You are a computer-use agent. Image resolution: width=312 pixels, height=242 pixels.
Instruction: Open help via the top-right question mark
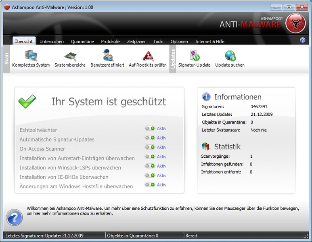pyautogui.click(x=303, y=40)
